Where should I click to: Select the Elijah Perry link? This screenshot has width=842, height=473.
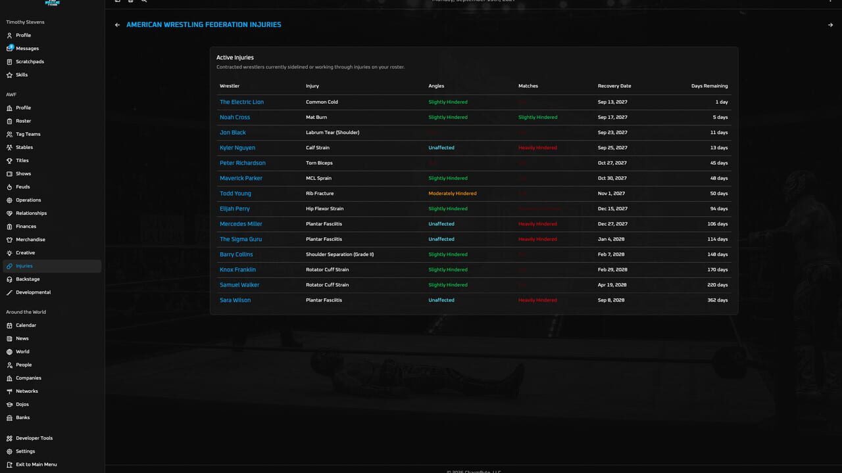[x=235, y=209]
